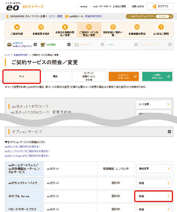Screen dimensions: 177x212
Task: Click the みやブル for eo row label
Action: point(24,196)
